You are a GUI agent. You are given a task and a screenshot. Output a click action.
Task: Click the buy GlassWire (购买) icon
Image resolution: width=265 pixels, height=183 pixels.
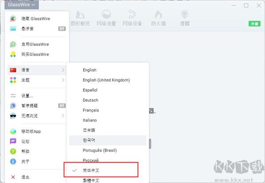13,54
